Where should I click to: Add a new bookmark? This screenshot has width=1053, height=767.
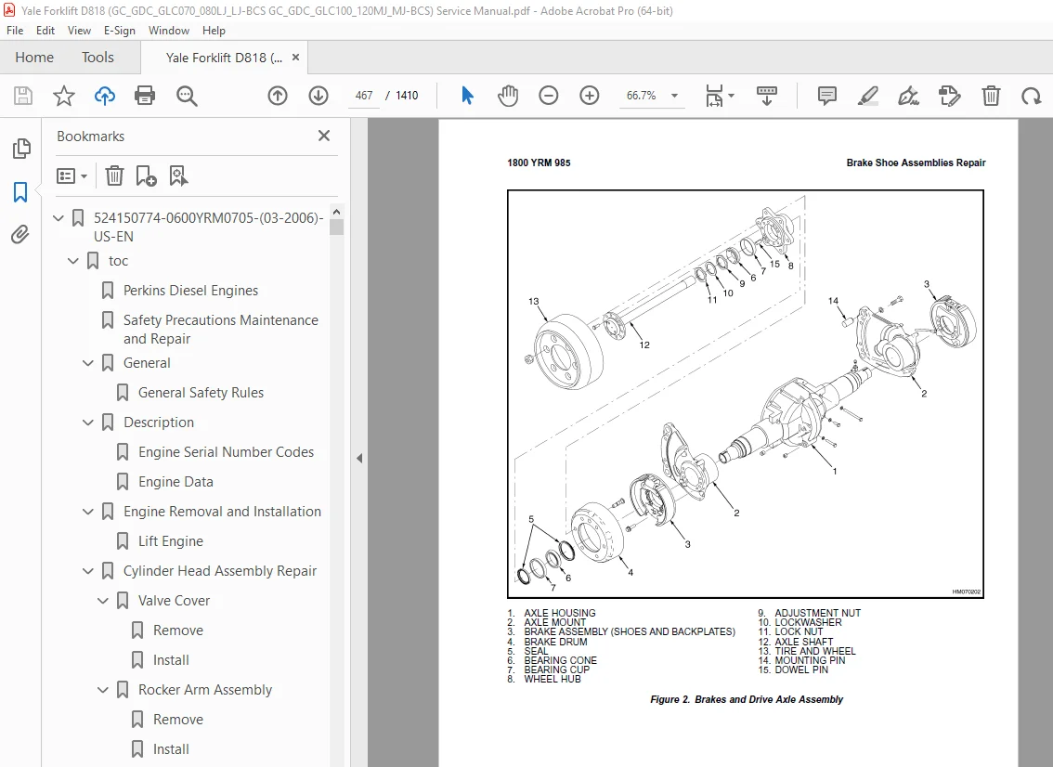point(147,176)
